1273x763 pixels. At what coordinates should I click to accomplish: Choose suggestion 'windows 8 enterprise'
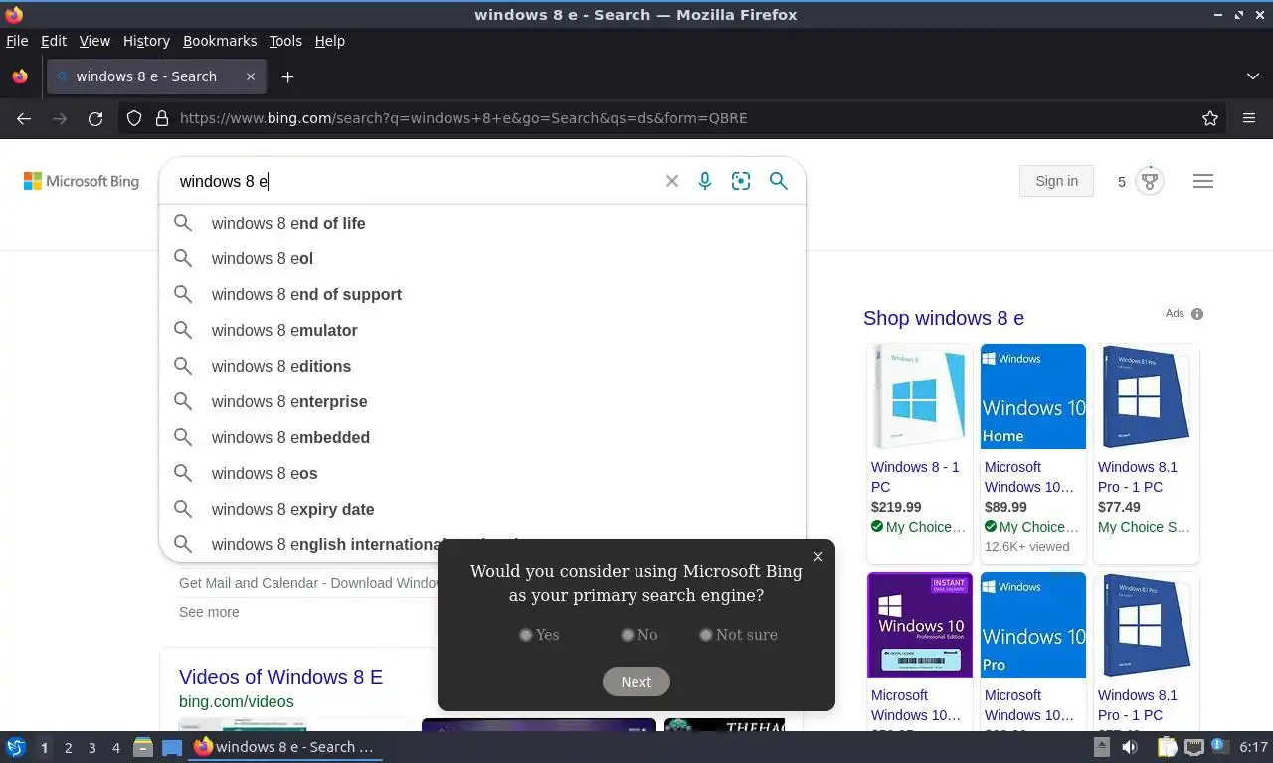[x=482, y=401]
